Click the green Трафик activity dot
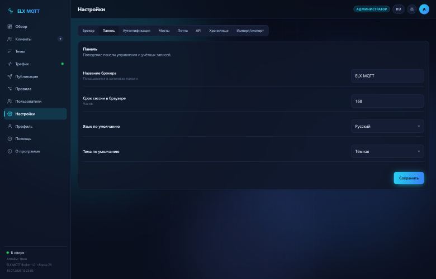The height and width of the screenshot is (279, 436). coord(62,64)
